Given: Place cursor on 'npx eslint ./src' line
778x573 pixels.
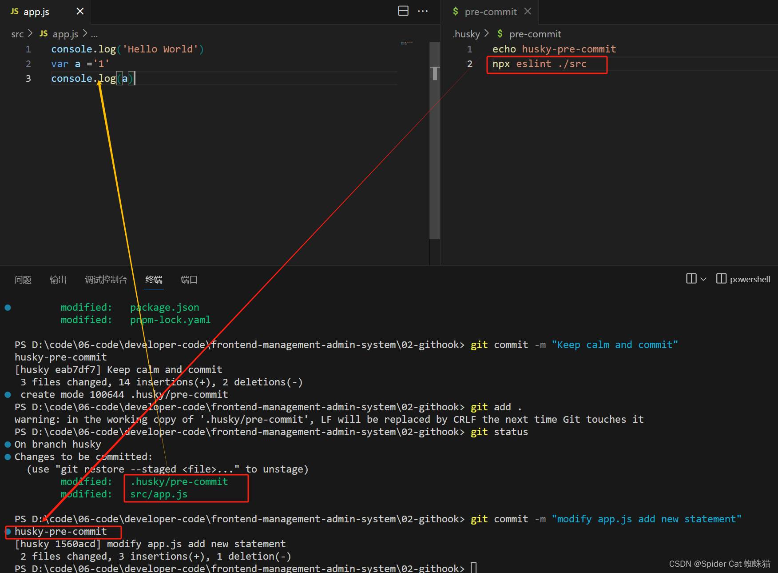Looking at the screenshot, I should [540, 64].
